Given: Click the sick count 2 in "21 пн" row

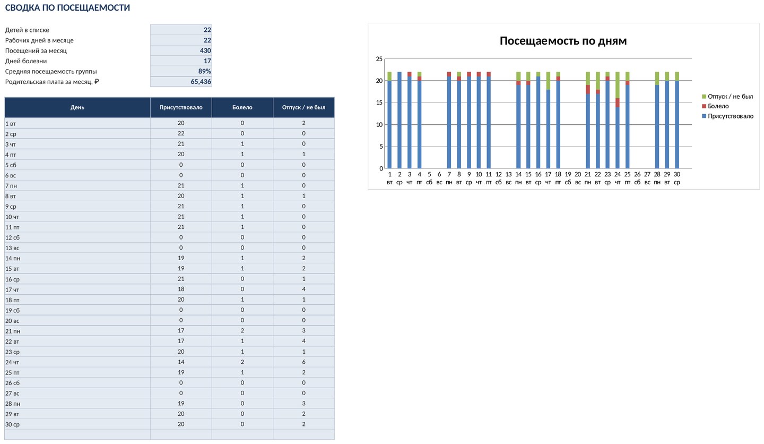Looking at the screenshot, I should (x=242, y=331).
